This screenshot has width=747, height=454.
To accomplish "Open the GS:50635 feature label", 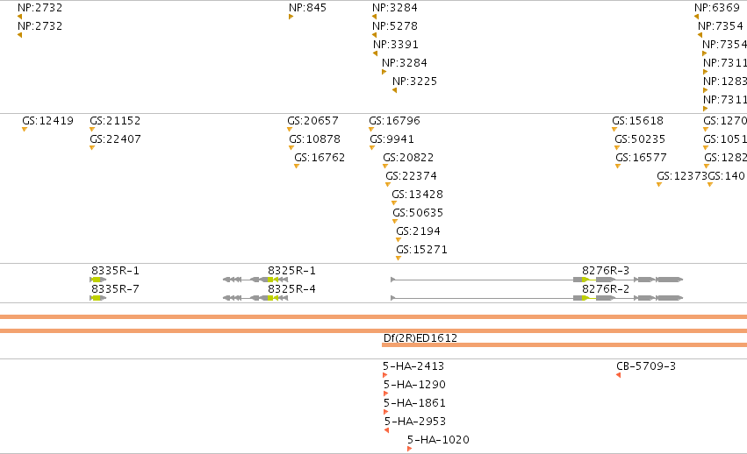I will coord(418,213).
